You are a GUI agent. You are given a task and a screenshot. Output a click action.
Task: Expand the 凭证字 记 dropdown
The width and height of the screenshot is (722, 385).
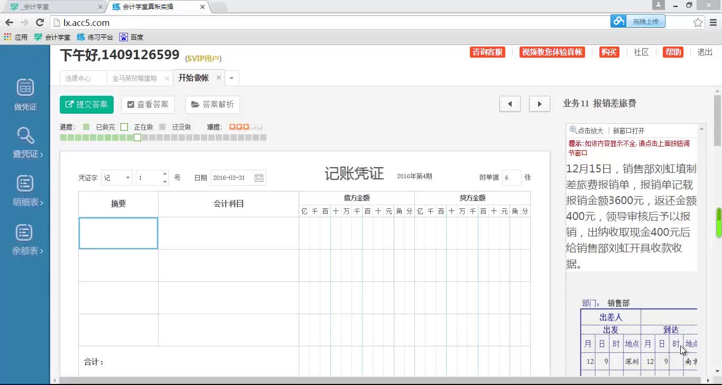128,178
